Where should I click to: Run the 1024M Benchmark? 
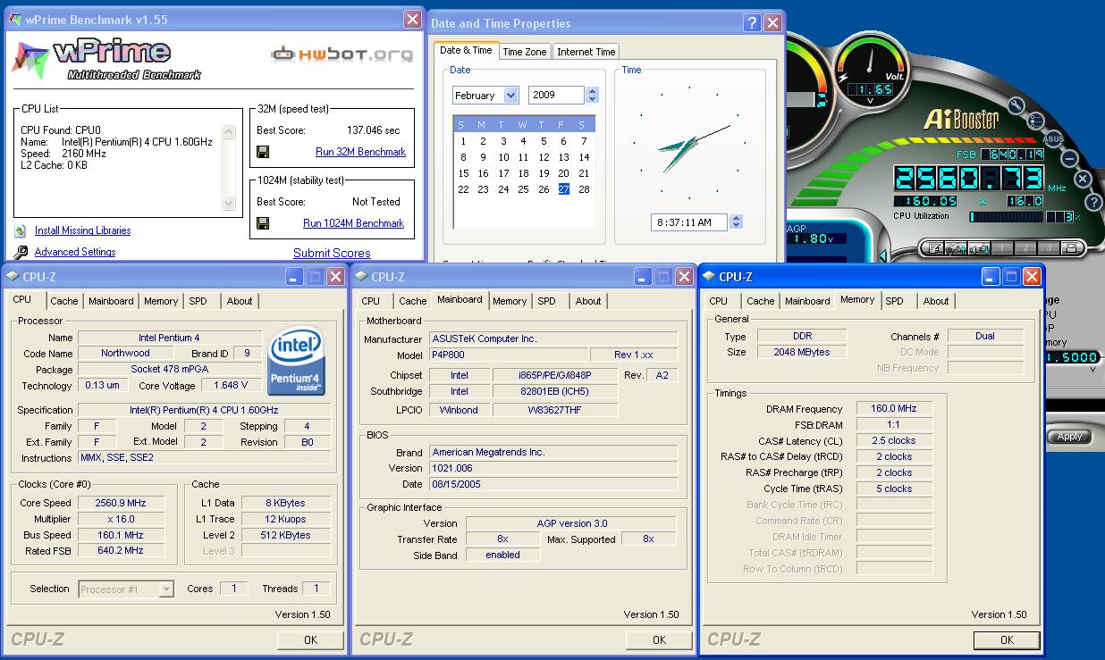click(x=353, y=223)
